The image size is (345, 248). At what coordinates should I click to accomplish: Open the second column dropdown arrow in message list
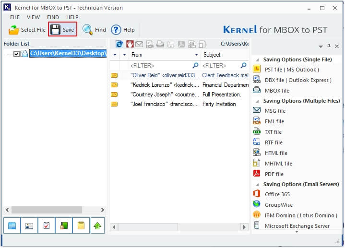pos(125,55)
